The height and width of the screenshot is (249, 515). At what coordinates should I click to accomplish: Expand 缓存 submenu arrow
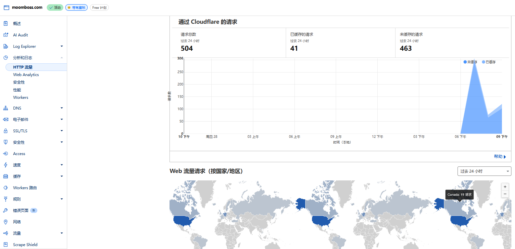tap(62, 176)
